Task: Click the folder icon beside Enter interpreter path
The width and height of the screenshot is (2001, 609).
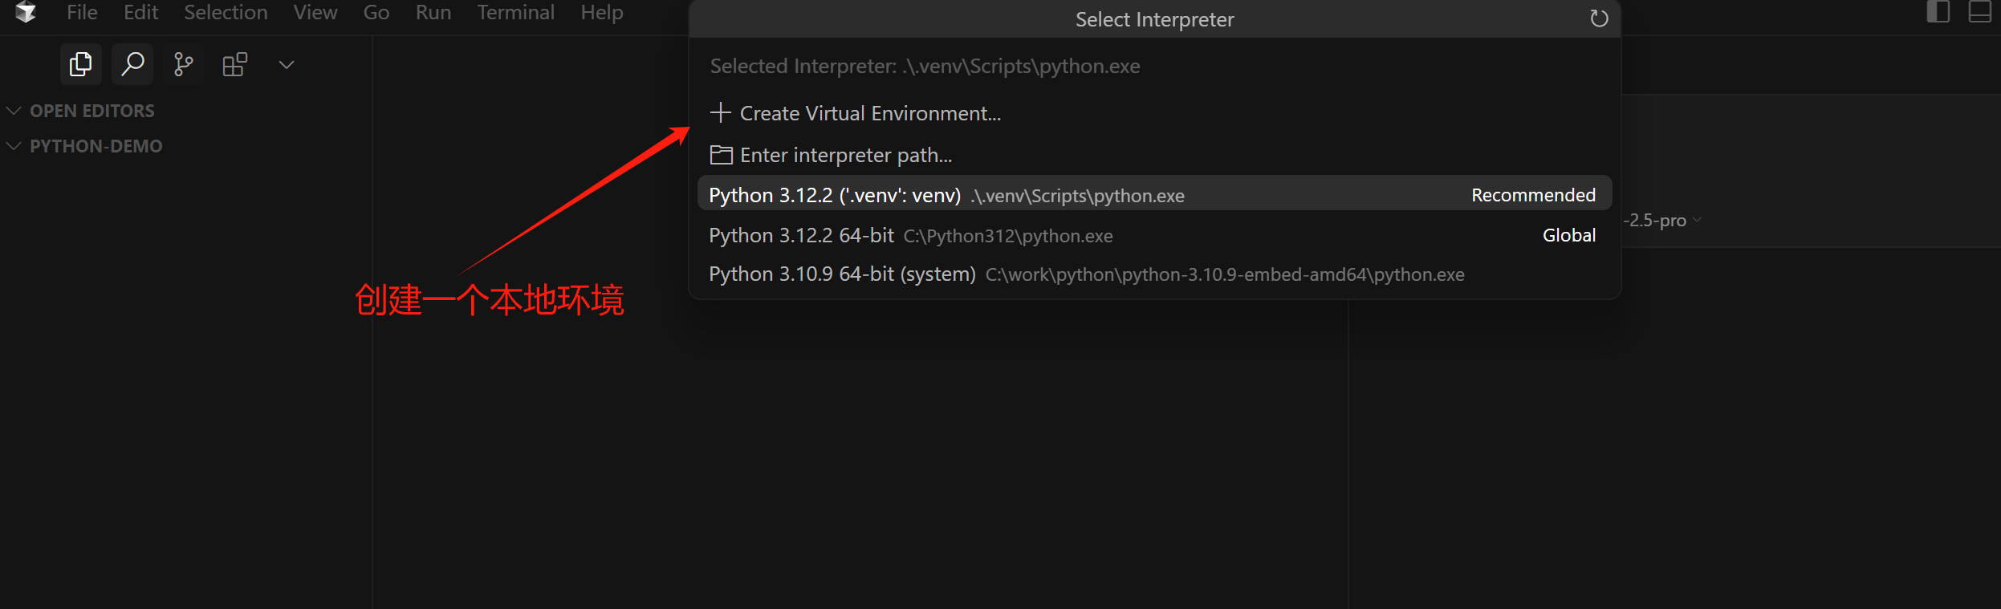Action: (x=721, y=155)
